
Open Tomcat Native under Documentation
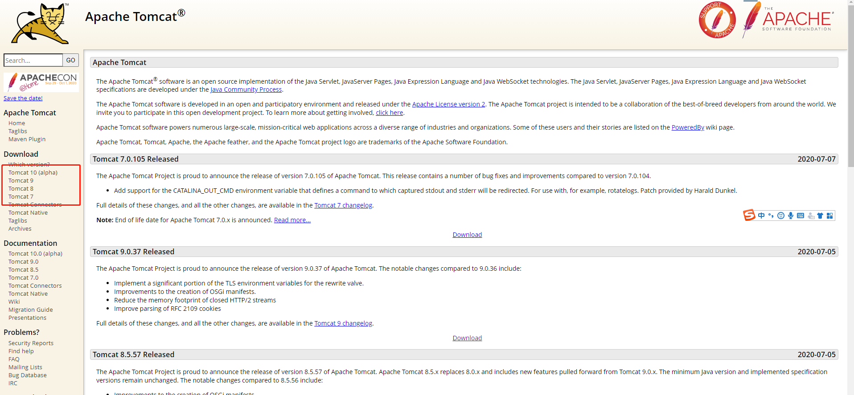tap(28, 293)
